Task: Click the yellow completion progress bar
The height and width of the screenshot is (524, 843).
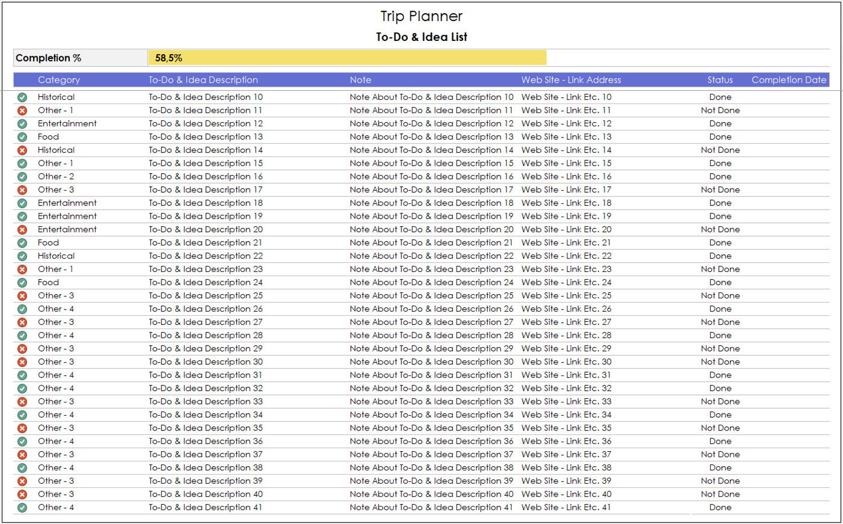Action: click(x=347, y=58)
